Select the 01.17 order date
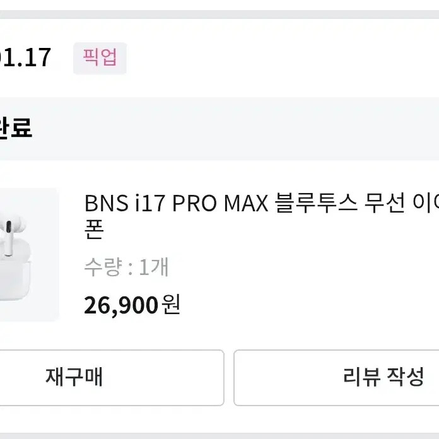 coord(25,58)
